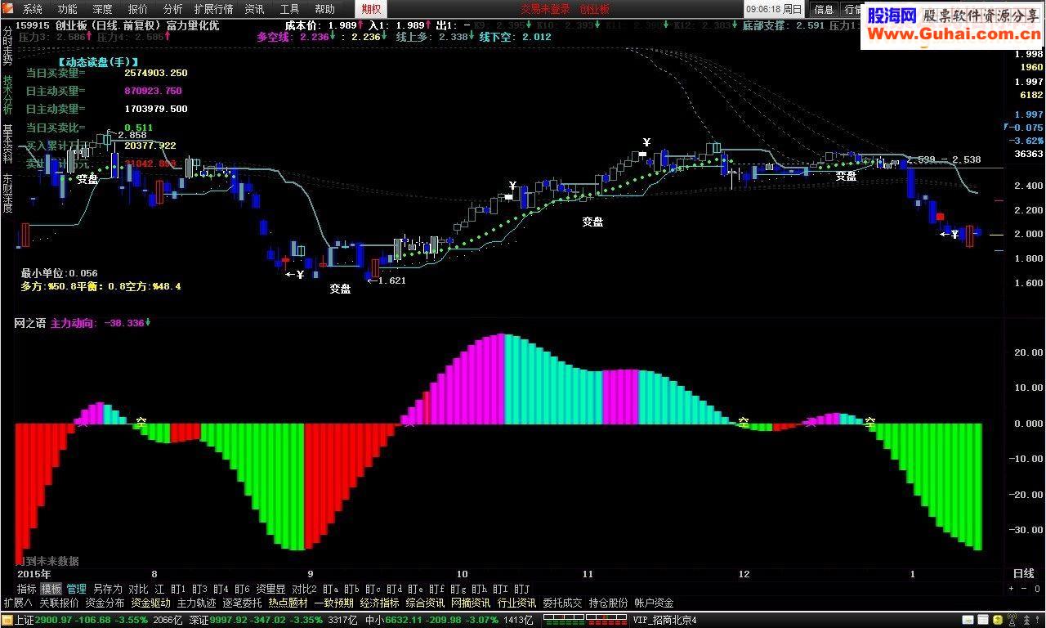Screen dimensions: 1046x628
Task: Open the 深度 menu
Action: click(103, 9)
